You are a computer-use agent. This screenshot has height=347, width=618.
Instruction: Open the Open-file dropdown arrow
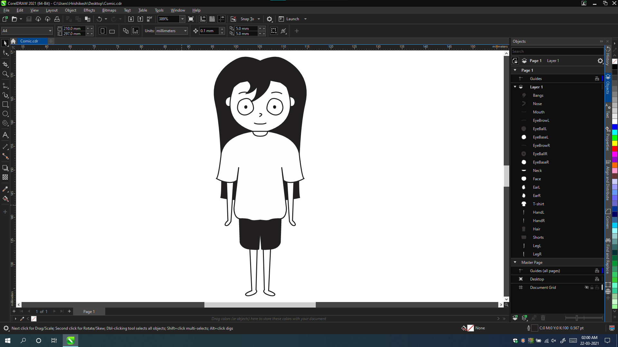click(21, 19)
